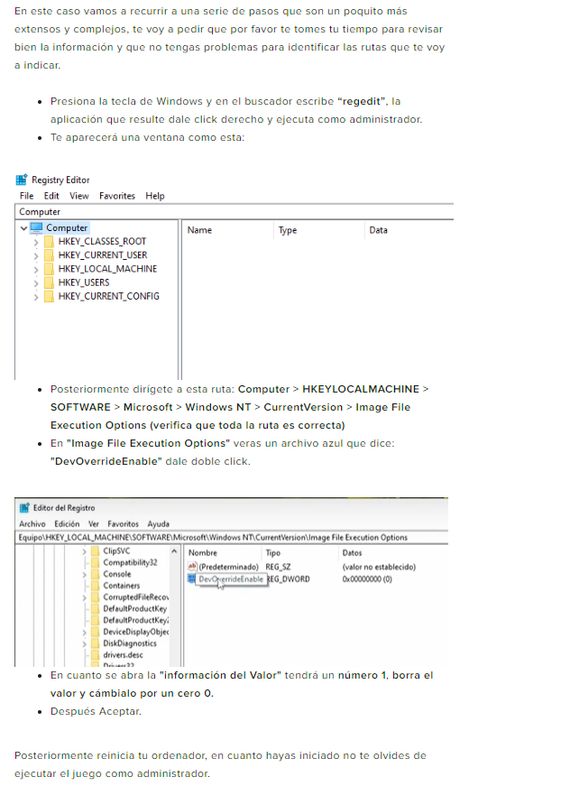The height and width of the screenshot is (786, 561).
Task: Select the DefaultProductKey2 key
Action: tap(136, 620)
